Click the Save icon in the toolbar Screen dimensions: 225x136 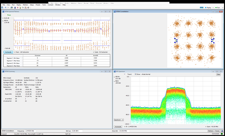[2, 7]
